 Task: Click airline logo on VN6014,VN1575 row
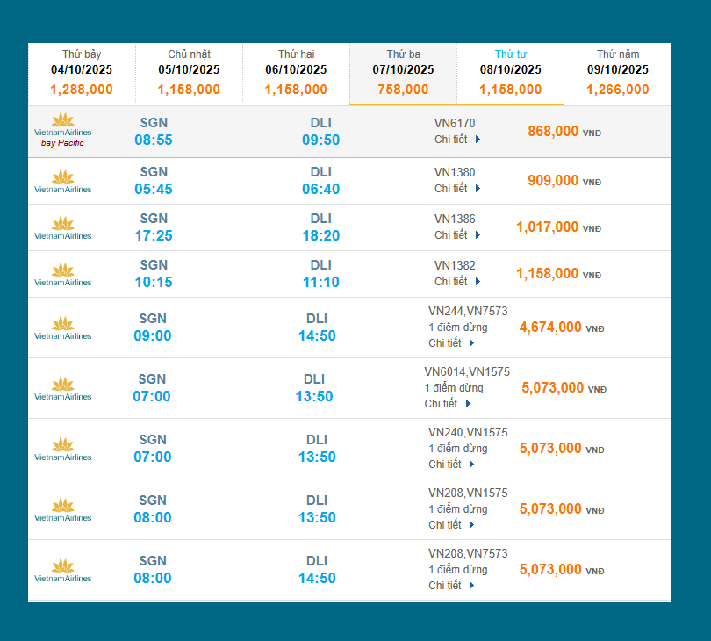62,388
